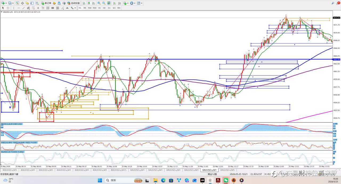Screen dimensions: 341x184
Task: Click the 新订单 new order button
Action: point(46,3)
